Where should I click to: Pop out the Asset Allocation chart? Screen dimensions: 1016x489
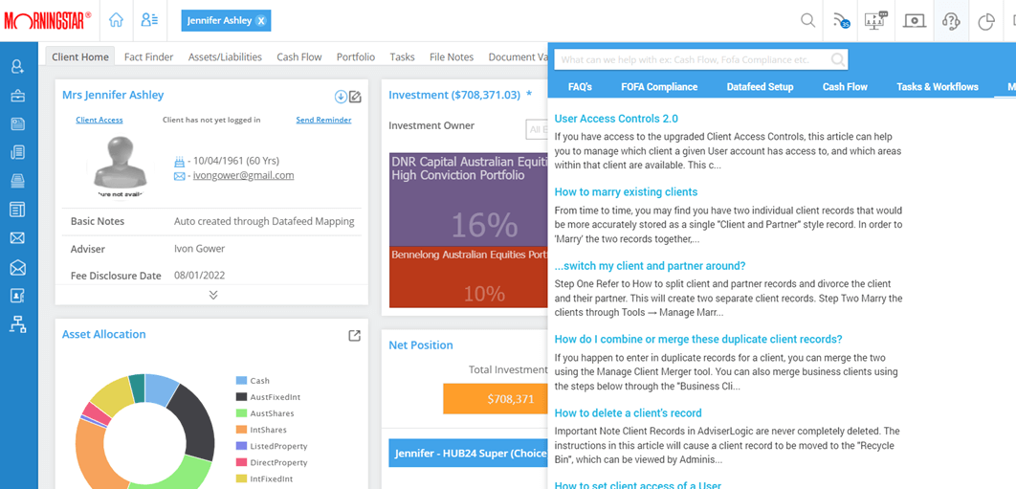[x=354, y=335]
